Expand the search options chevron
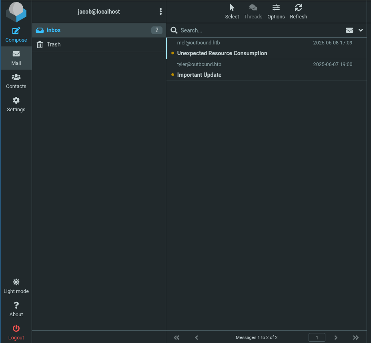The image size is (371, 343). pos(361,30)
